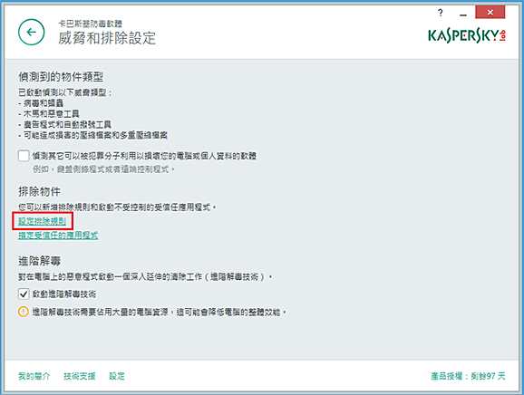Viewport: 524px width, 395px height.
Task: Click the 威脅和排除設定 page title
Action: pyautogui.click(x=107, y=38)
